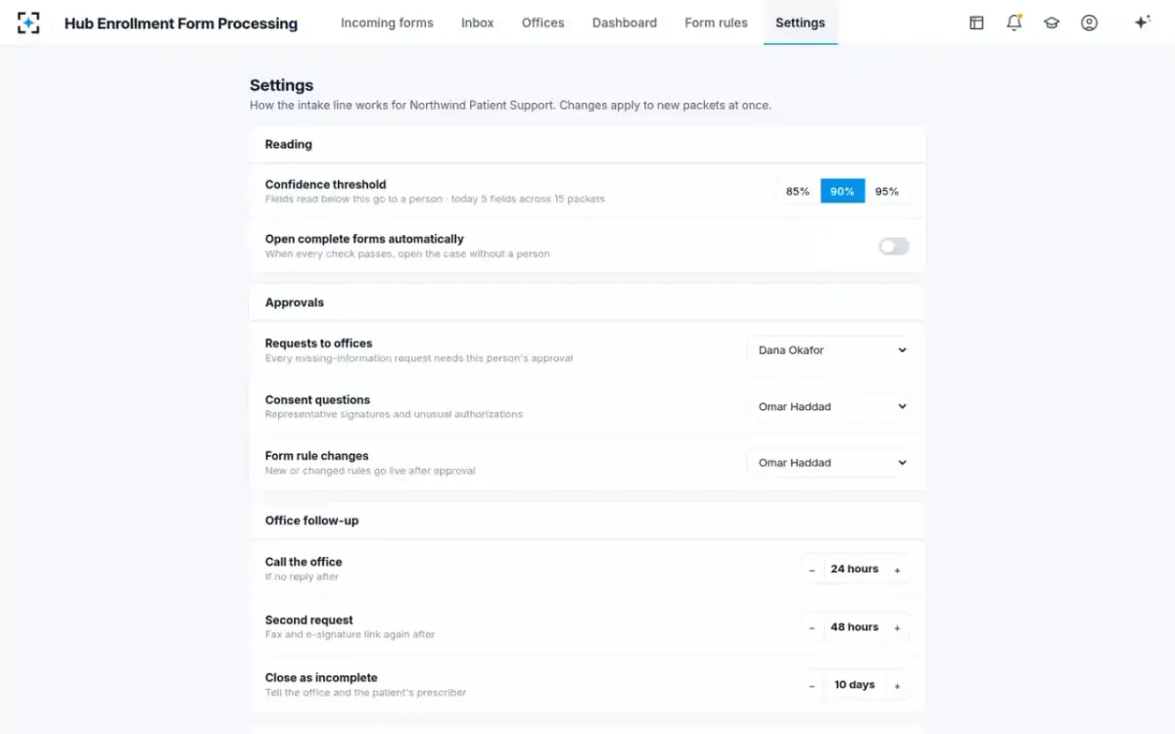Click the Approvals section header
This screenshot has width=1175, height=734.
(295, 302)
